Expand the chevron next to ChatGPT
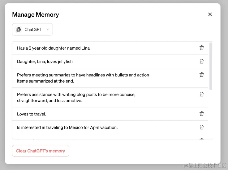 [47, 30]
